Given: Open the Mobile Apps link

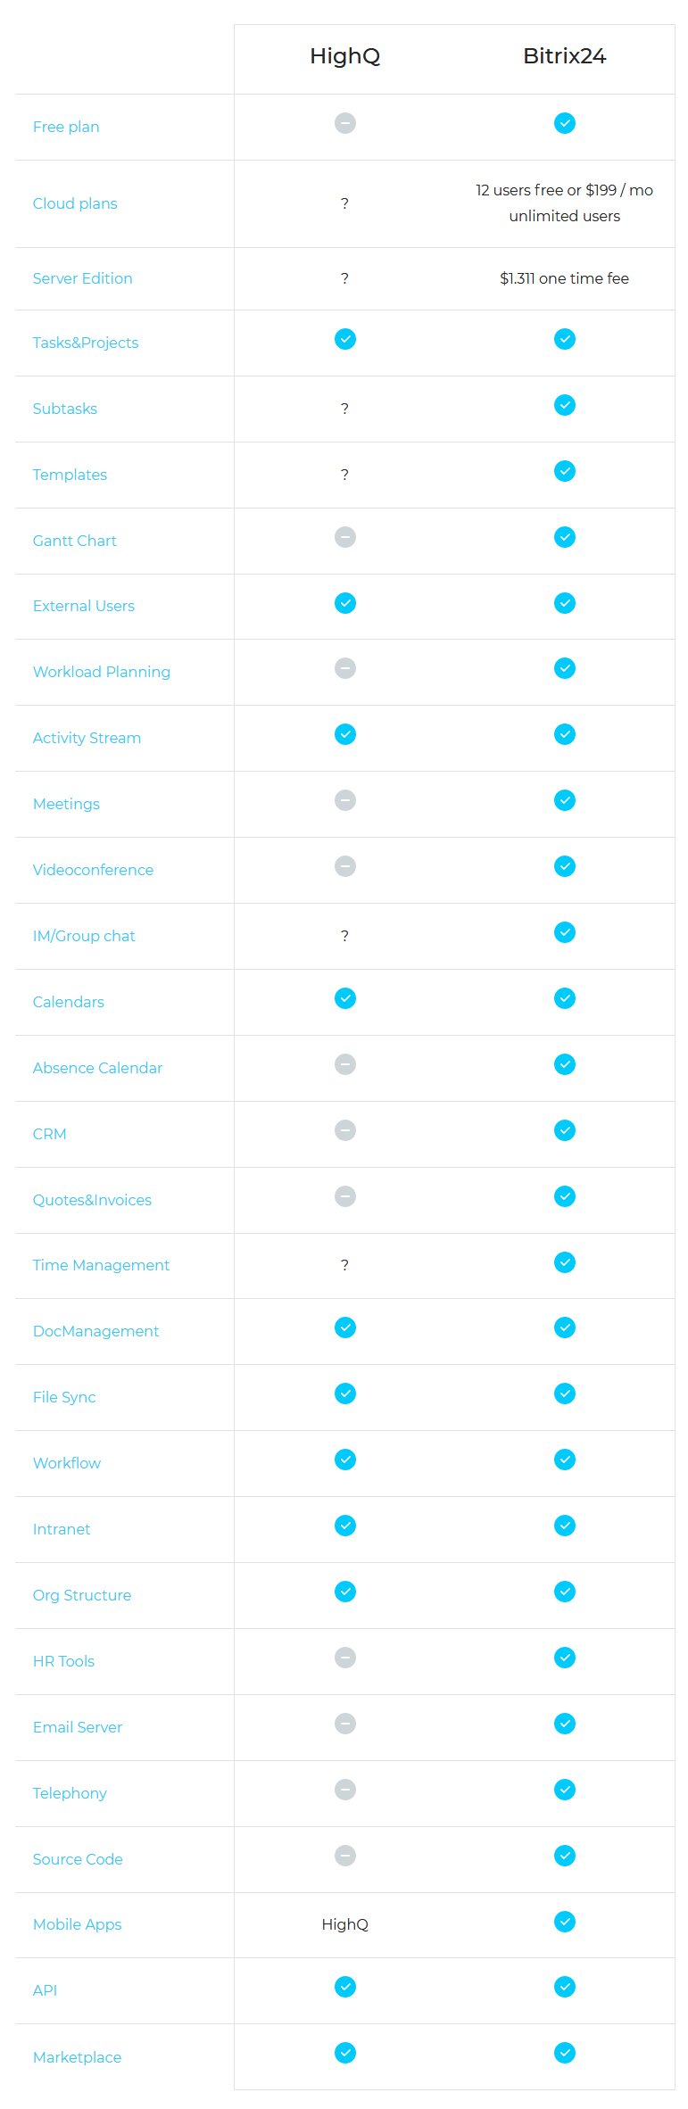Looking at the screenshot, I should 77,1924.
